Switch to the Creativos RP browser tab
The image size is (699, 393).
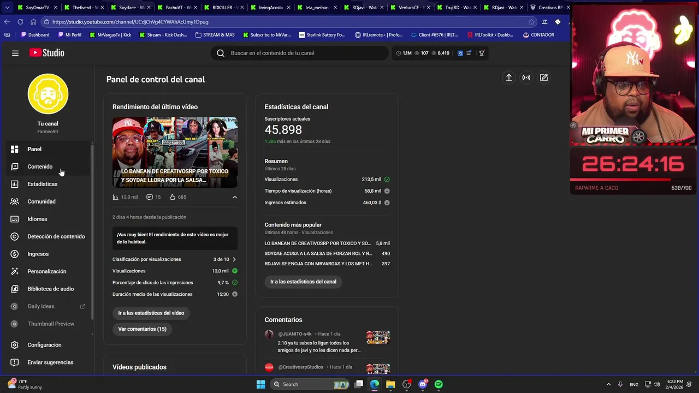click(x=549, y=8)
